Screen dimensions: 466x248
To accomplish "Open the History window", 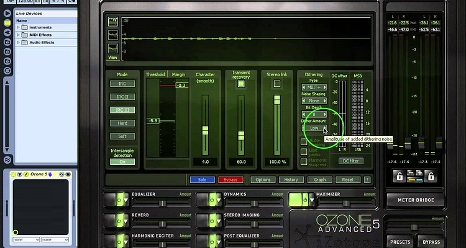I will click(x=291, y=180).
